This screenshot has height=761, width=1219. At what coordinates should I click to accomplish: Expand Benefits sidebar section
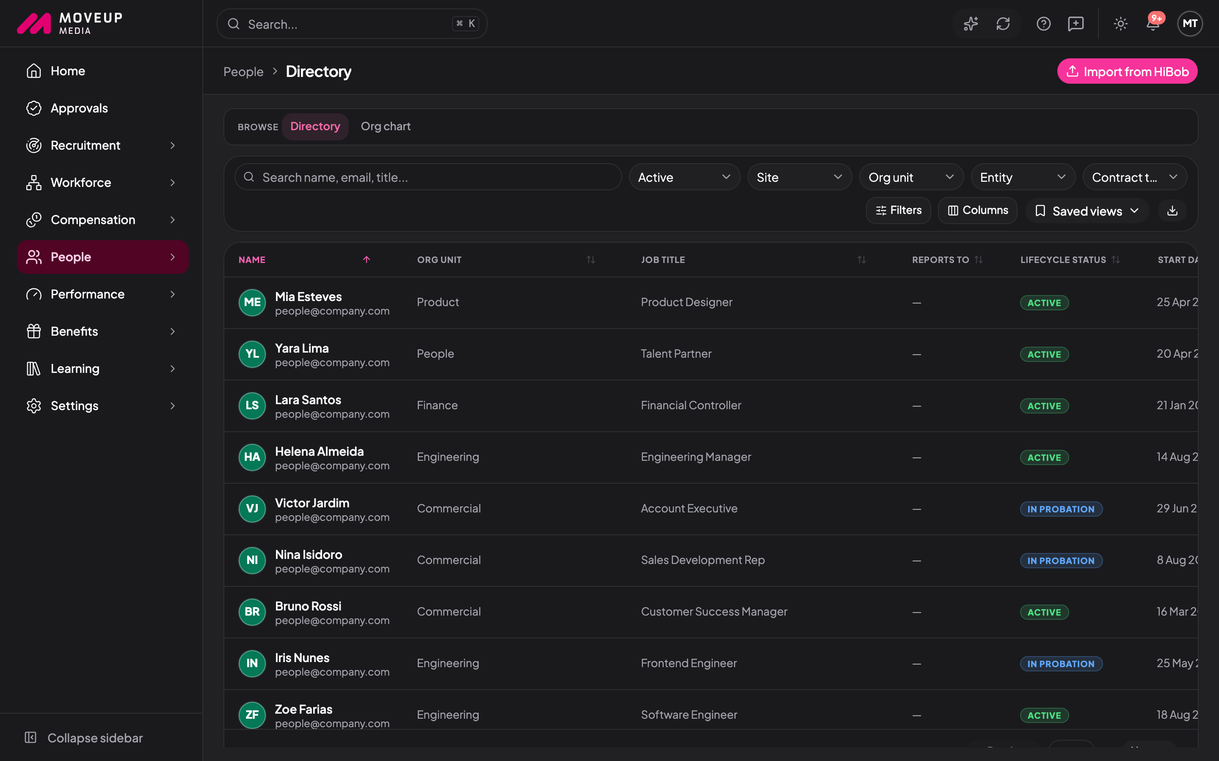[x=103, y=332]
